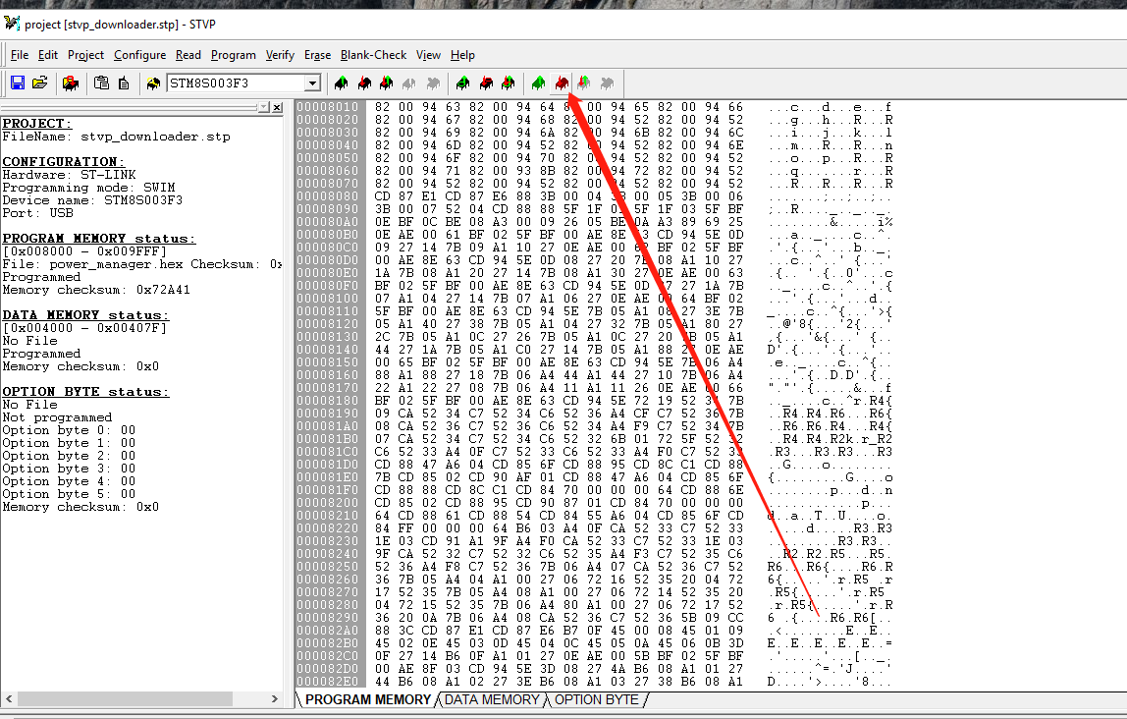Click the FileName stvp_downloader.stp line
1127x719 pixels.
click(x=117, y=137)
